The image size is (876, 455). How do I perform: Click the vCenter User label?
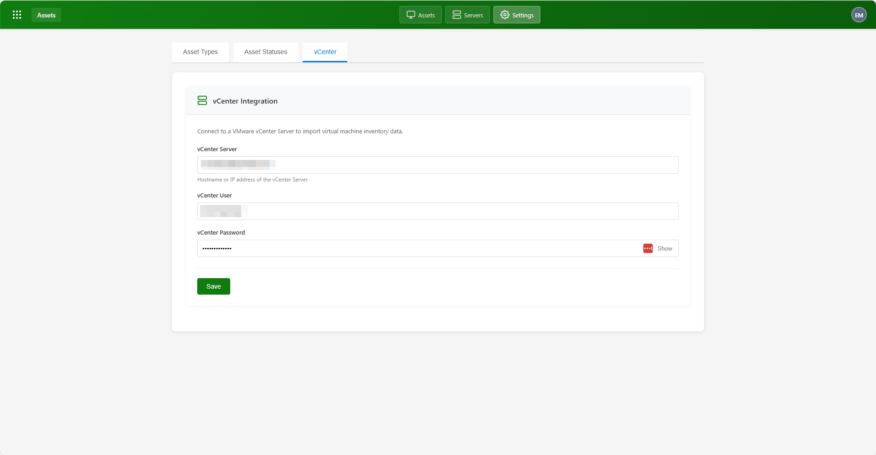(x=215, y=196)
